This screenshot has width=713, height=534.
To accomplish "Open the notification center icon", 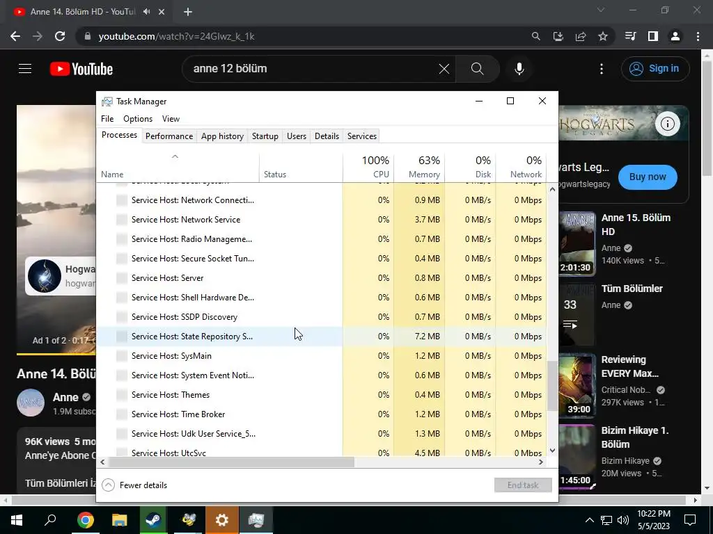I will click(690, 520).
